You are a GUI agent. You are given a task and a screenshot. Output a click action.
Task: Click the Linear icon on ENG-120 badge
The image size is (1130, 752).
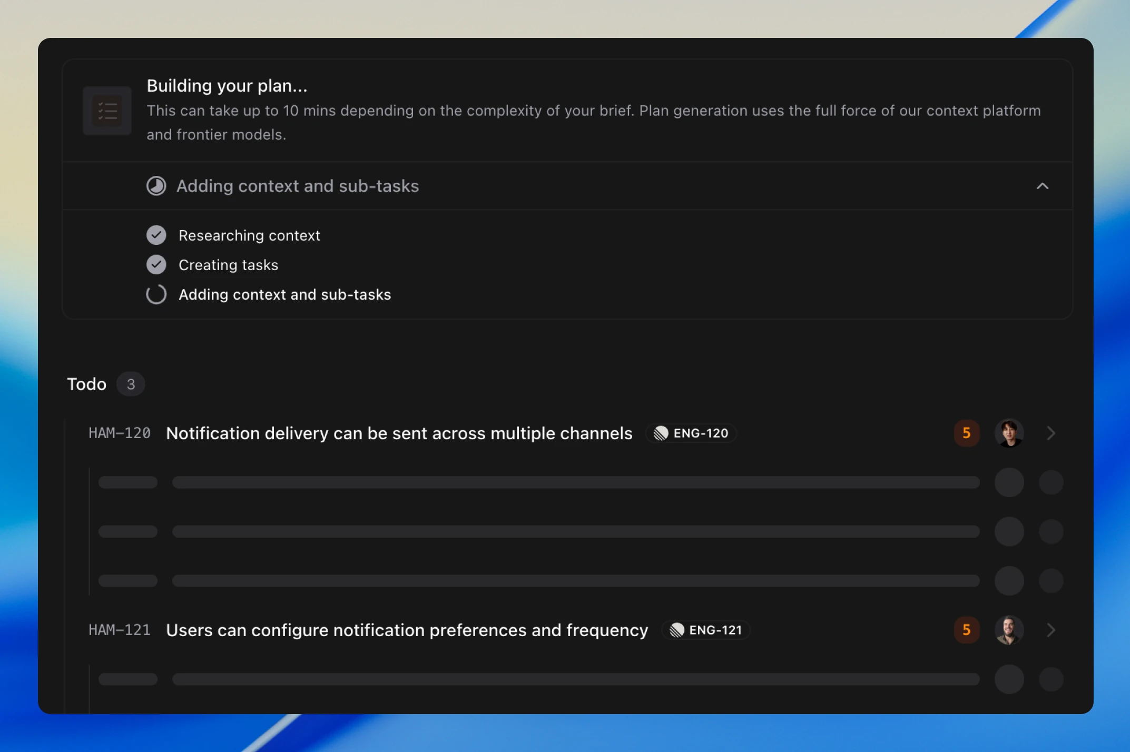(x=661, y=433)
